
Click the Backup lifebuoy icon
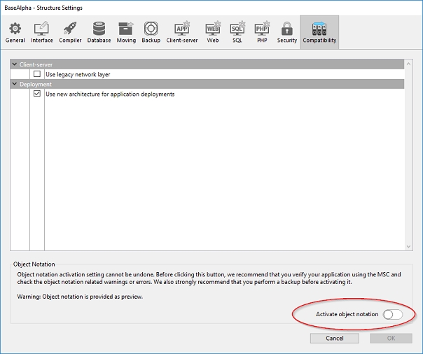point(151,31)
